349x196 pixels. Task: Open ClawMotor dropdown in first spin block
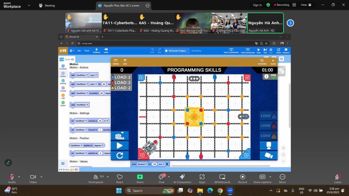82,75
